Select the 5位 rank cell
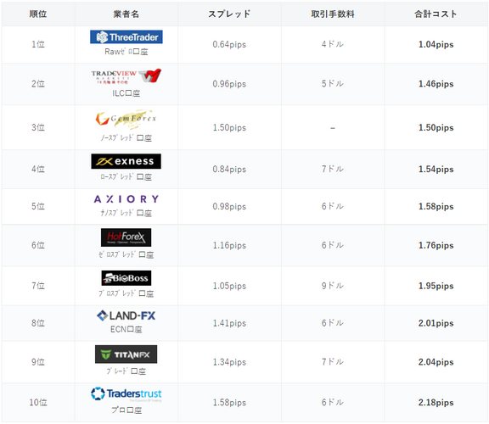 tap(38, 206)
